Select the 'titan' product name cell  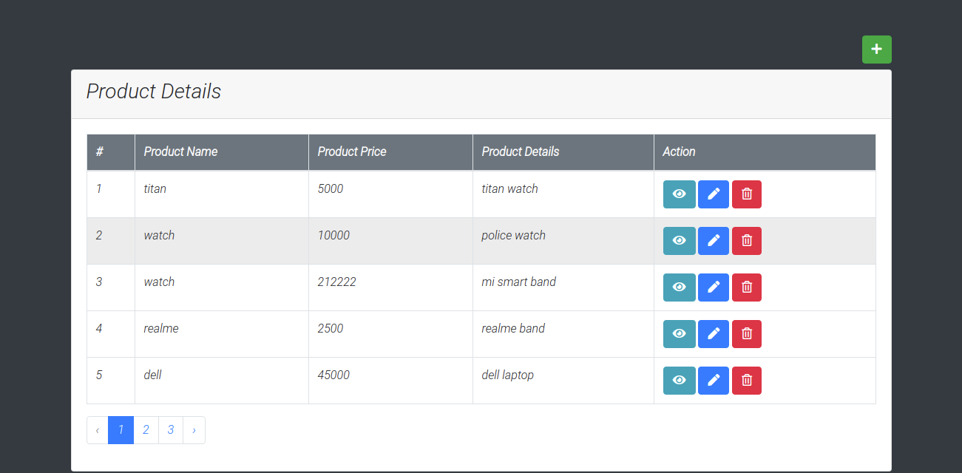click(x=222, y=194)
